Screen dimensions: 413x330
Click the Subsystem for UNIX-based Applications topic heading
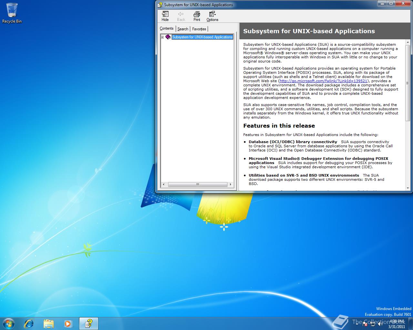point(309,31)
